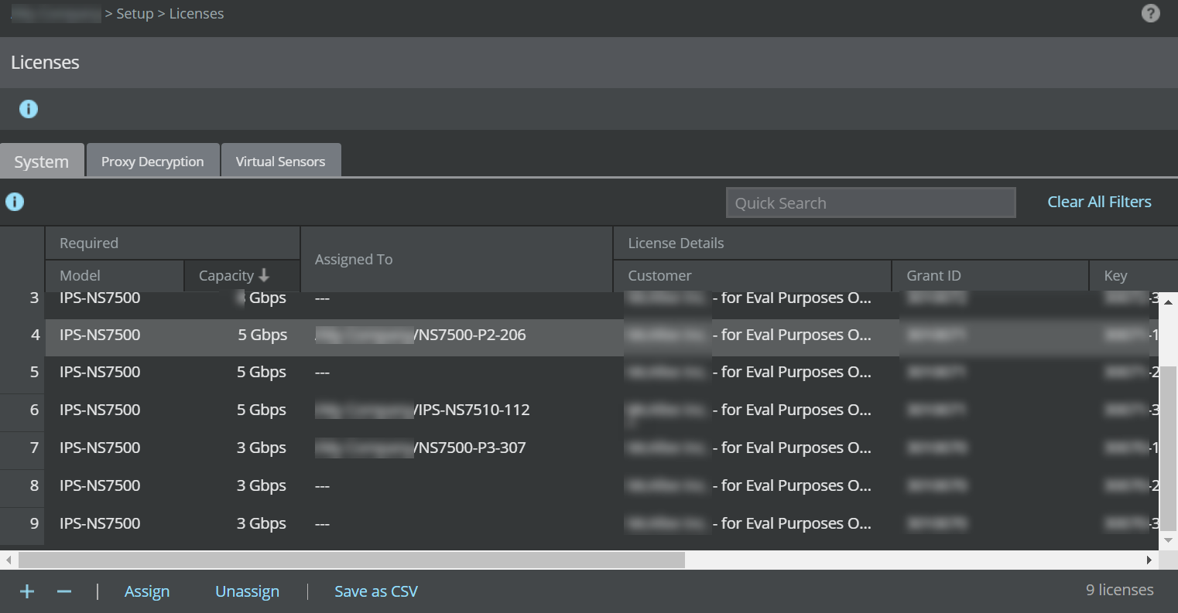Click the vertical scrollbar thumb
Image resolution: width=1178 pixels, height=613 pixels.
1169,448
